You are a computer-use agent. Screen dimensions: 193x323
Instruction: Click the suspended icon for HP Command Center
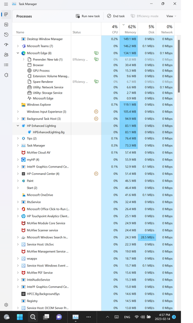tap(96, 174)
